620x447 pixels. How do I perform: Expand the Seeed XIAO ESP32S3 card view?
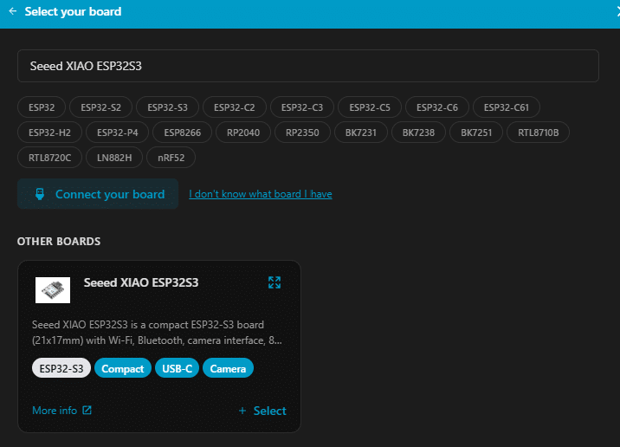pos(274,282)
